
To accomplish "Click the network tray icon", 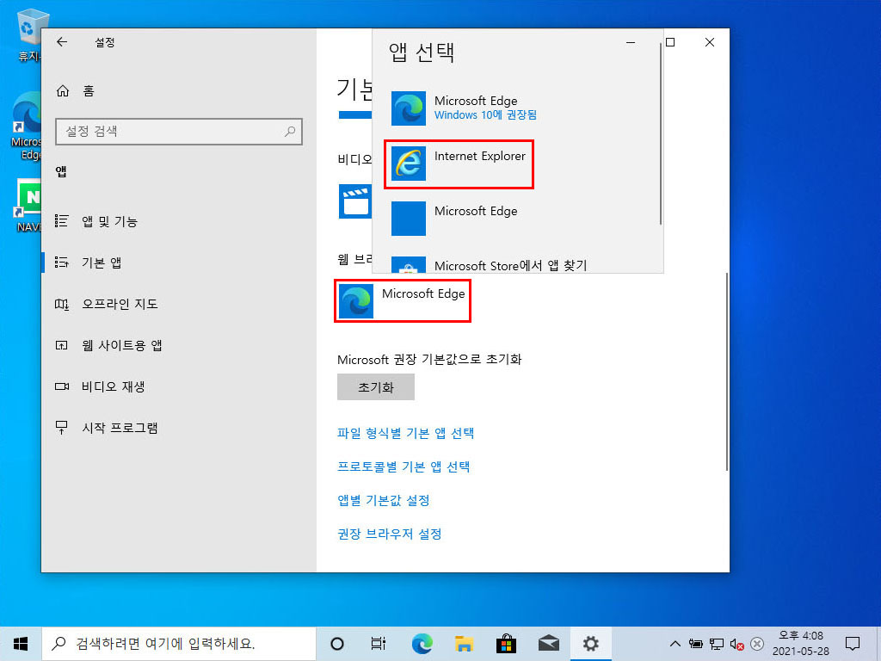I will (717, 644).
